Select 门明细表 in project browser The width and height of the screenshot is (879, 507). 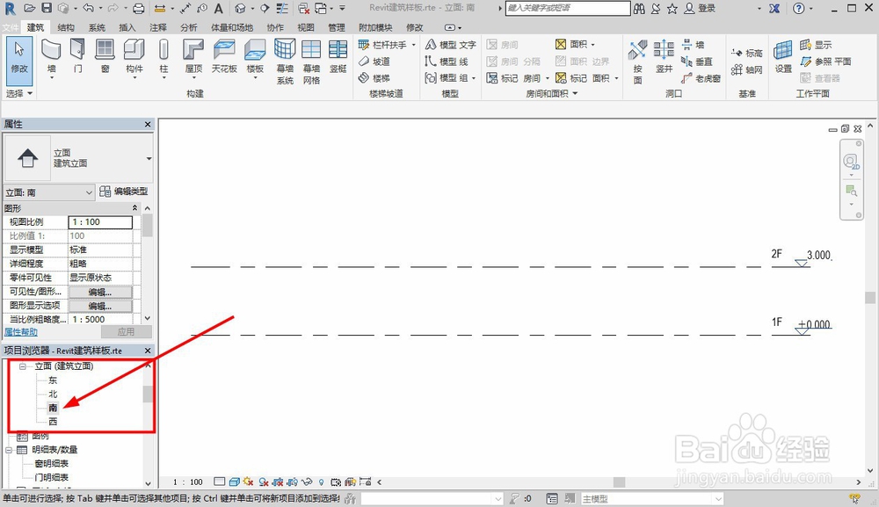point(52,477)
